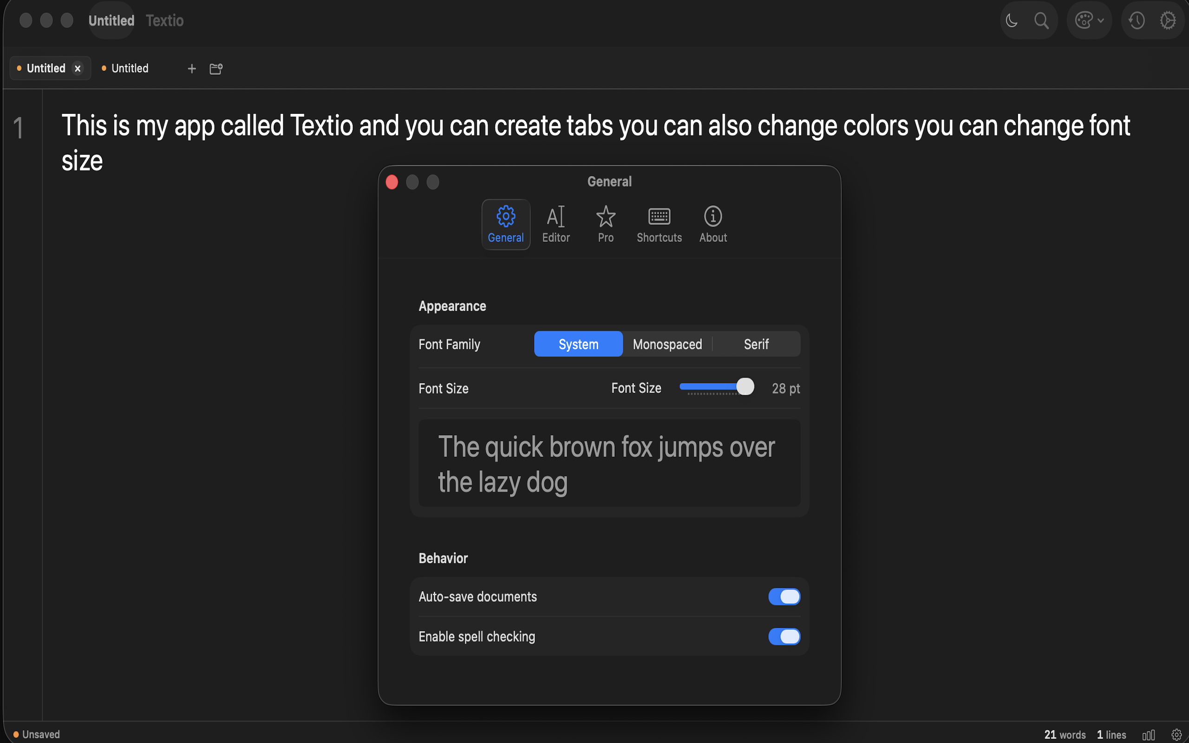View the Shortcuts preferences section
The width and height of the screenshot is (1189, 743).
coord(659,223)
